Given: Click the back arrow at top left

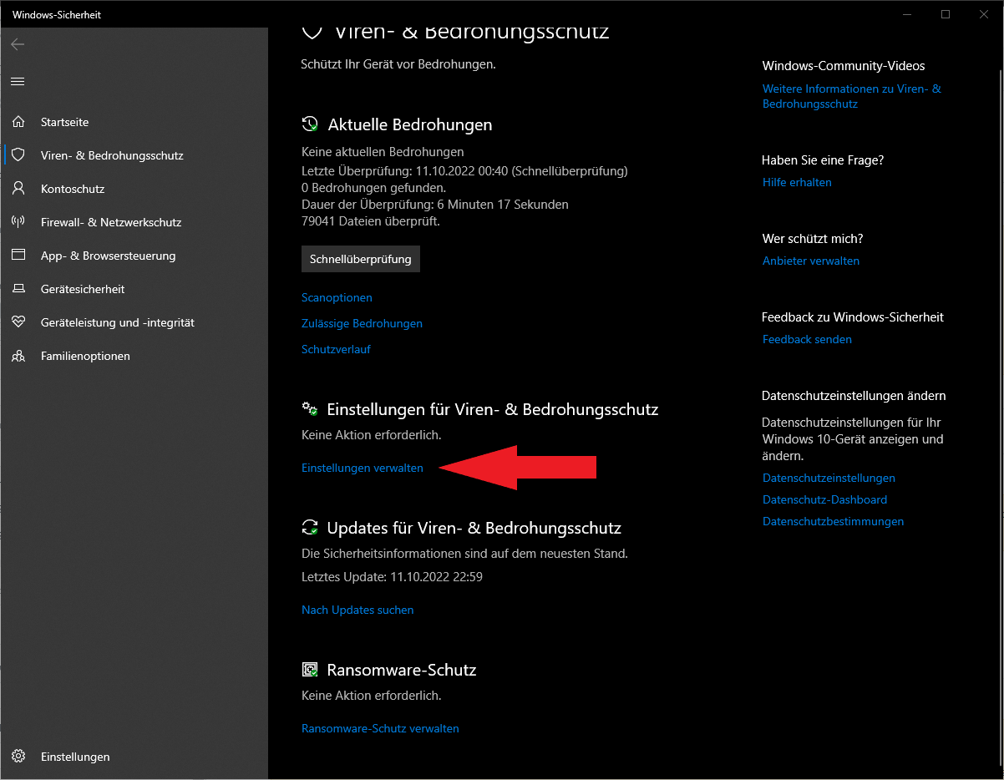Looking at the screenshot, I should tap(17, 44).
